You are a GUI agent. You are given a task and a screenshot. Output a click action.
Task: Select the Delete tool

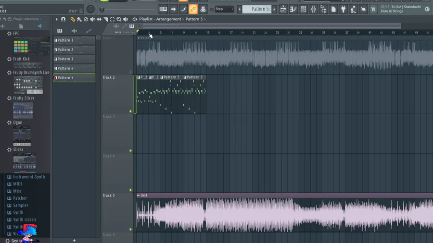pos(86,19)
